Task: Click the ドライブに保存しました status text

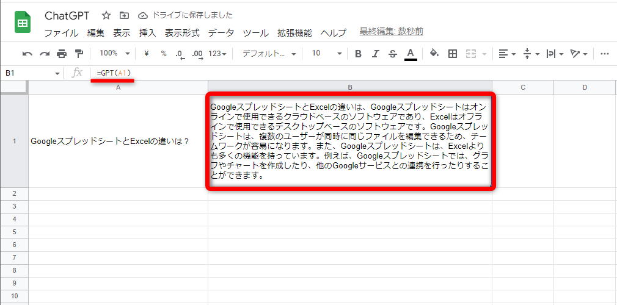Action: tap(192, 16)
